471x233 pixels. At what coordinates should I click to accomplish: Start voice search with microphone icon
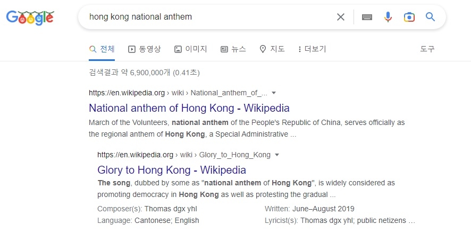coord(388,17)
